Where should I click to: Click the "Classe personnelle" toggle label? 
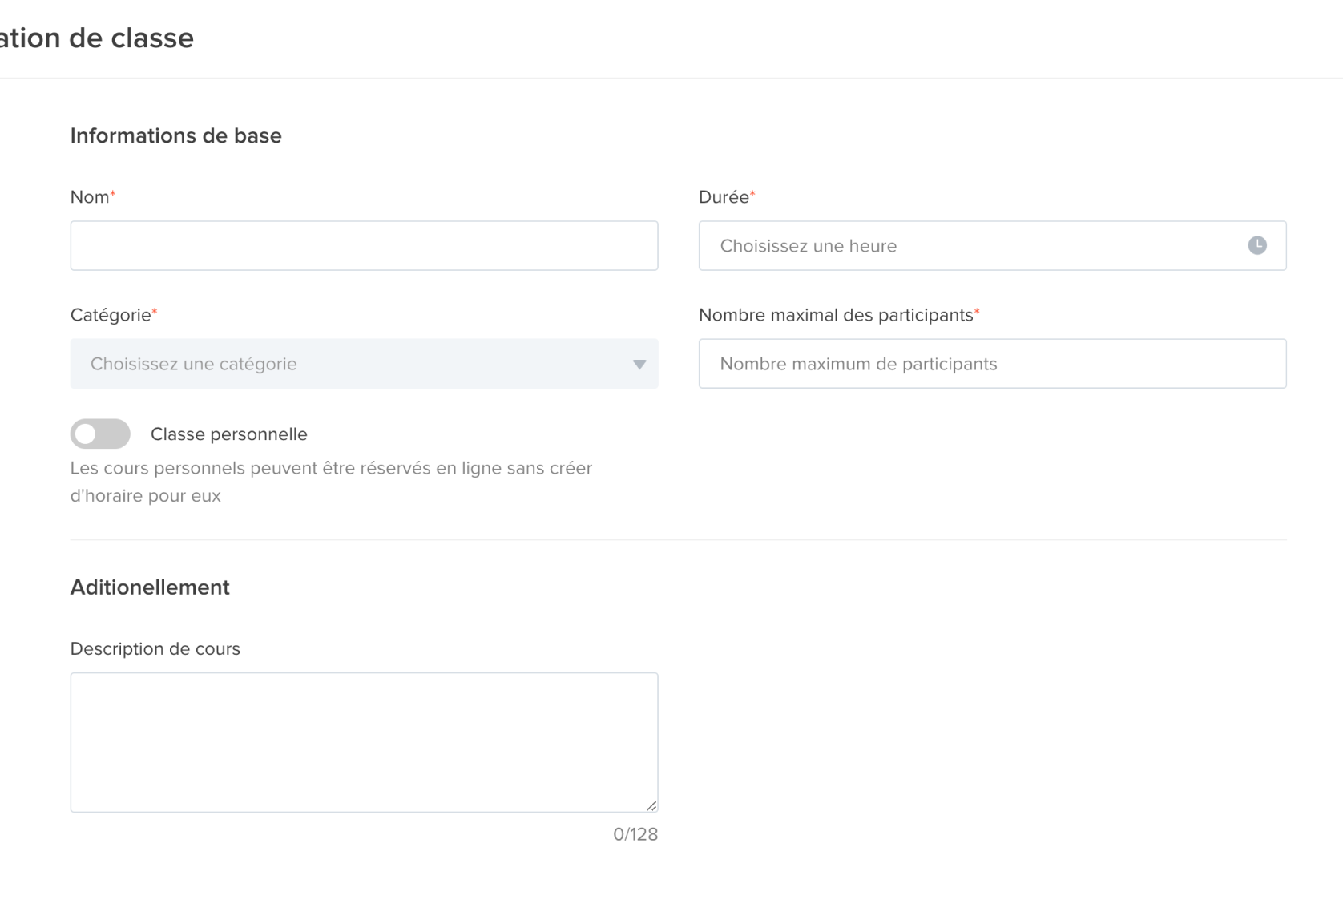point(228,434)
